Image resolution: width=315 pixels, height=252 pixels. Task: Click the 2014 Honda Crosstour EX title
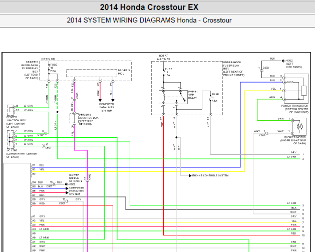(x=149, y=7)
